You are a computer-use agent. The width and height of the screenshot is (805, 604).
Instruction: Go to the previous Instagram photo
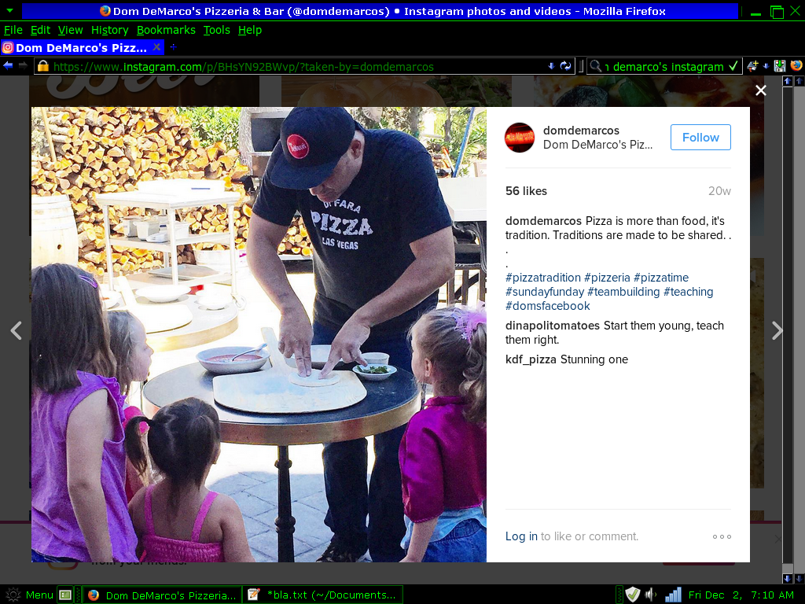[x=17, y=331]
